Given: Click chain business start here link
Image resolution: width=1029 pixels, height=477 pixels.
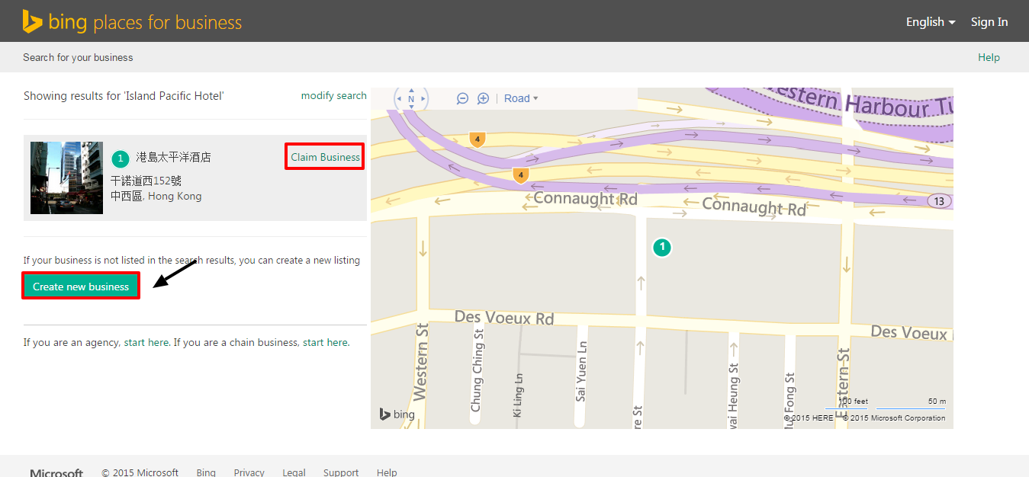Looking at the screenshot, I should [326, 343].
